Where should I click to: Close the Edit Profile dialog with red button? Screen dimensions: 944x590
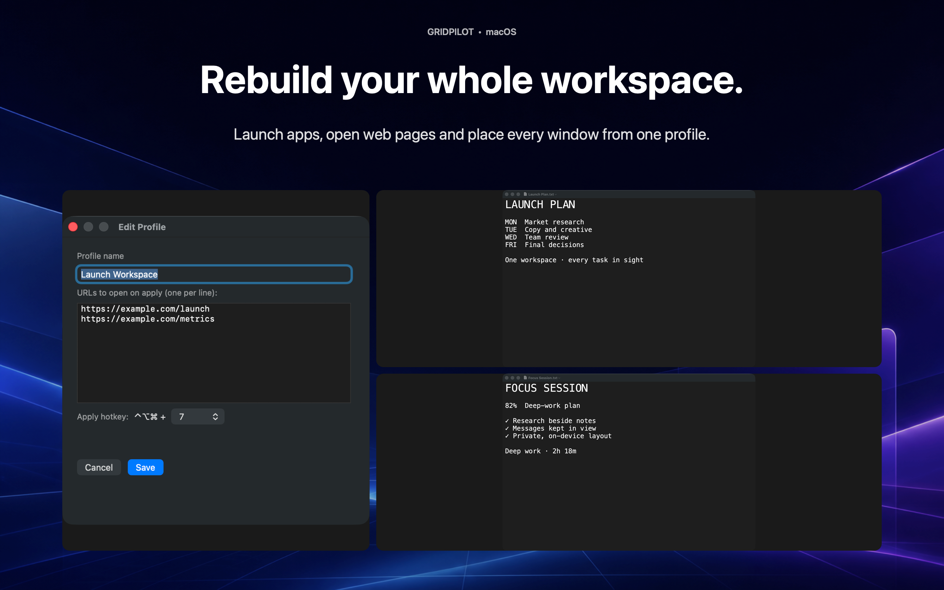[x=73, y=227]
